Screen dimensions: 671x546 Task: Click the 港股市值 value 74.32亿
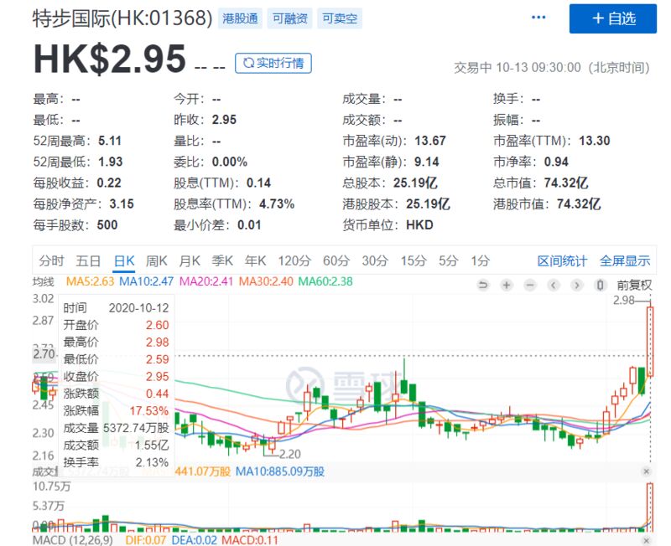[579, 203]
